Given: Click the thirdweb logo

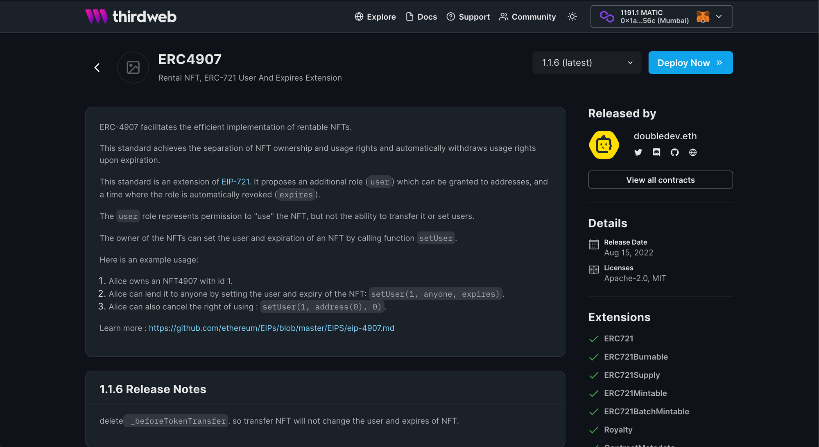Looking at the screenshot, I should [x=130, y=16].
